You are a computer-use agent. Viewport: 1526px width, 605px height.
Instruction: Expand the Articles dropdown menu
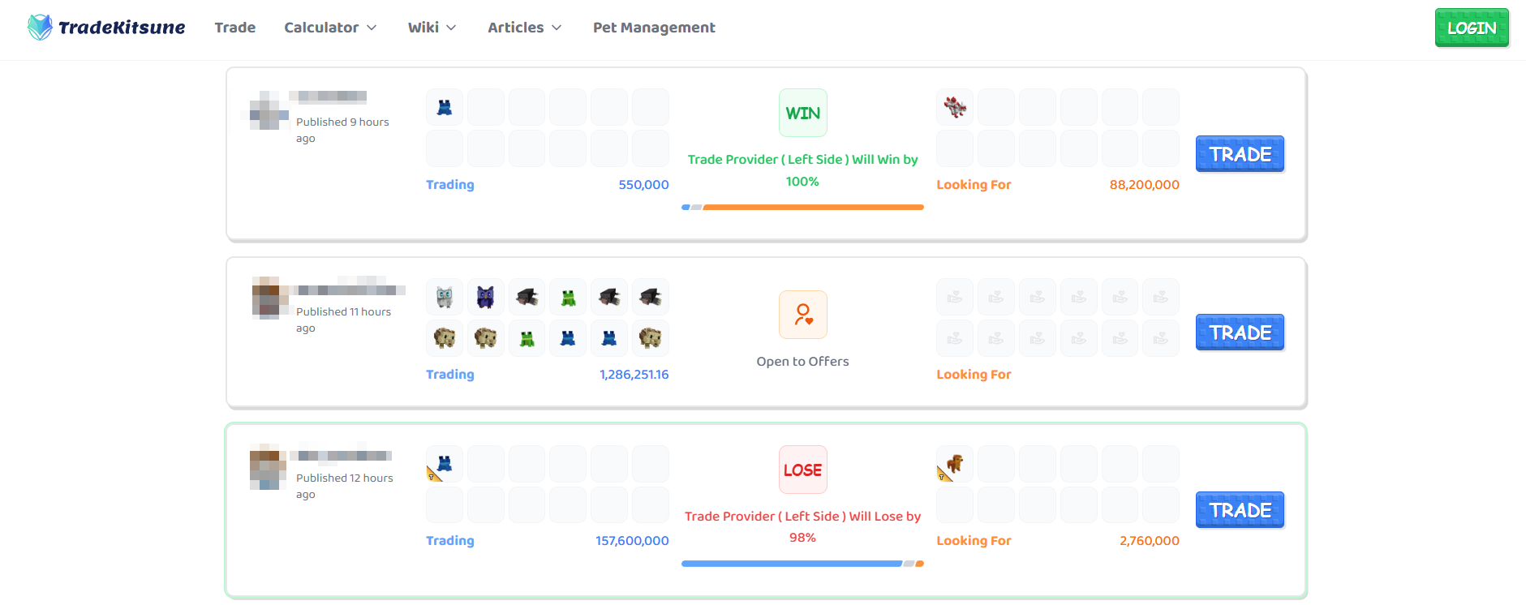(x=525, y=28)
